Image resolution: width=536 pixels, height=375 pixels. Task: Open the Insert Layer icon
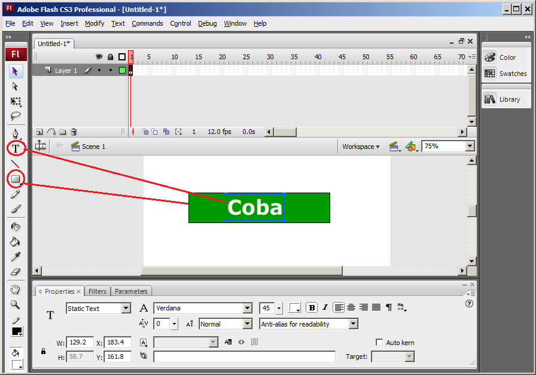tap(39, 131)
